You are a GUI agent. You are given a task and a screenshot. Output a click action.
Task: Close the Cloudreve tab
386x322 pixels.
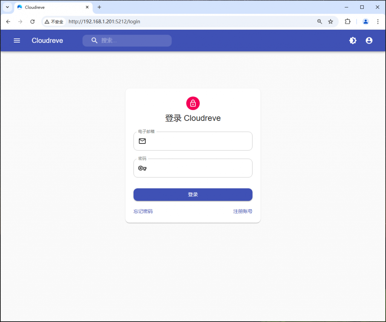[x=87, y=7]
